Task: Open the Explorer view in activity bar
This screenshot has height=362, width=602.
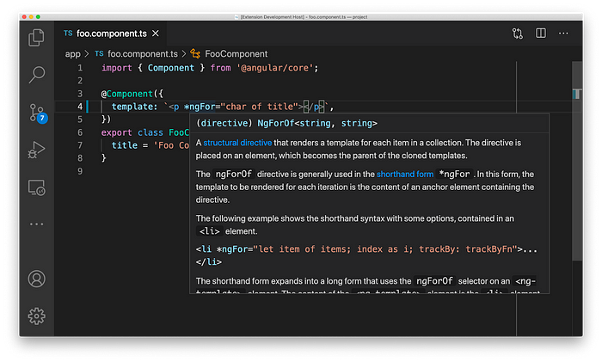Action: (x=36, y=38)
